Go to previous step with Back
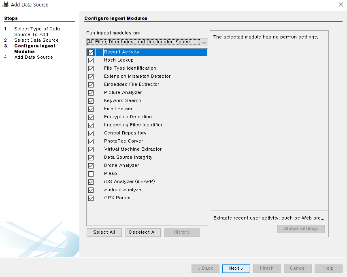This screenshot has height=277, width=347. pos(205,268)
